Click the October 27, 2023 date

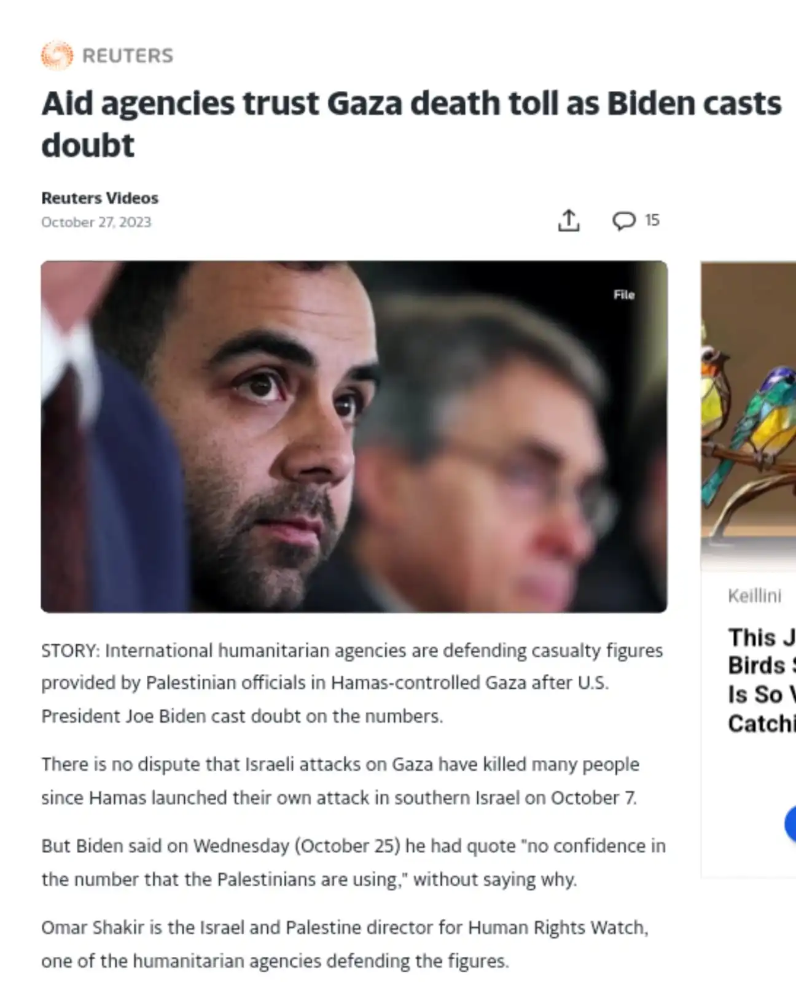coord(96,222)
